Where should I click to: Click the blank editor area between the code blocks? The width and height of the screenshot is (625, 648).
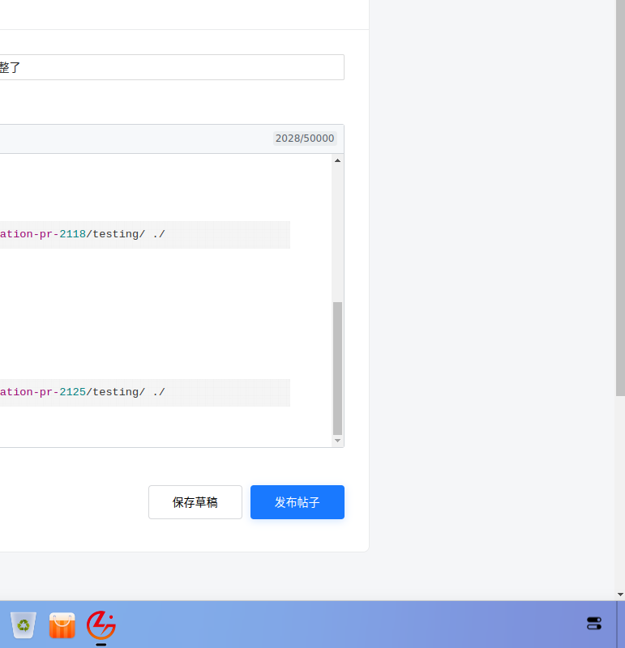(x=165, y=314)
